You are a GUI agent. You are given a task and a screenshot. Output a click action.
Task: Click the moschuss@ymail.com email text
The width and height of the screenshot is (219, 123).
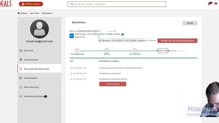click(39, 41)
